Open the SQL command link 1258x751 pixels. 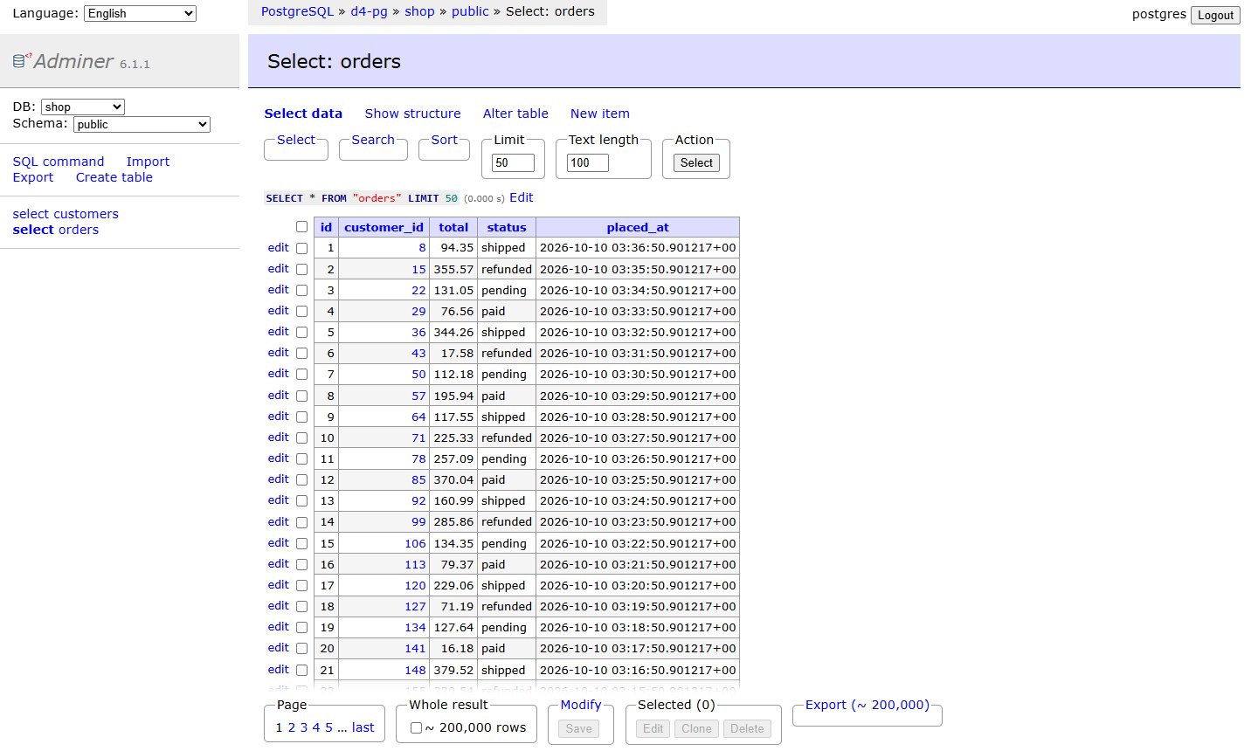pyautogui.click(x=59, y=162)
